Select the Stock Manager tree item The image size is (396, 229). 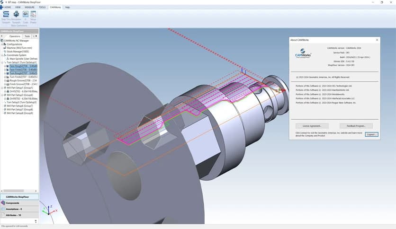click(18, 51)
